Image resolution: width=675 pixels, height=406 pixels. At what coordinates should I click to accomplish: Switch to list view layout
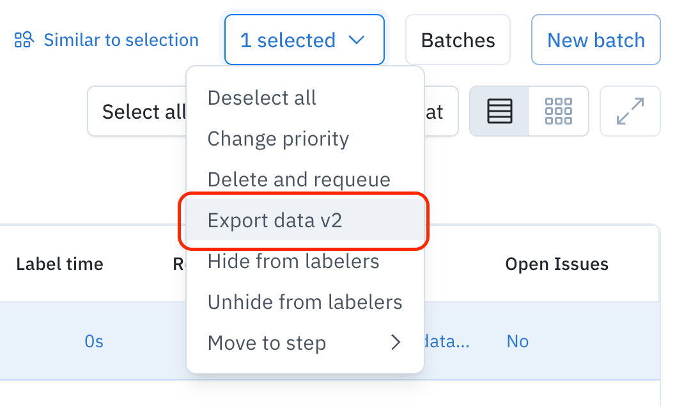tap(500, 112)
